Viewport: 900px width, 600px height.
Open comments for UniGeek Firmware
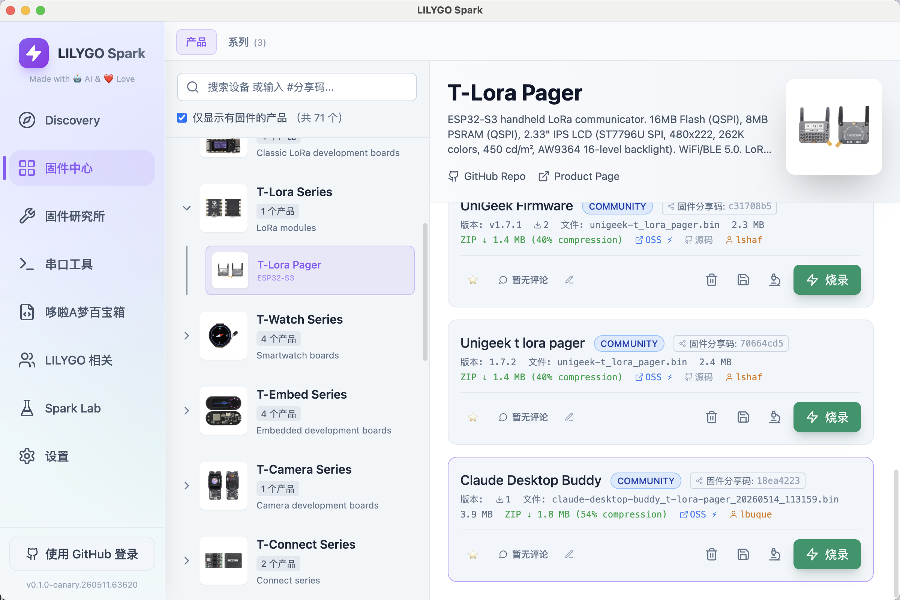523,280
